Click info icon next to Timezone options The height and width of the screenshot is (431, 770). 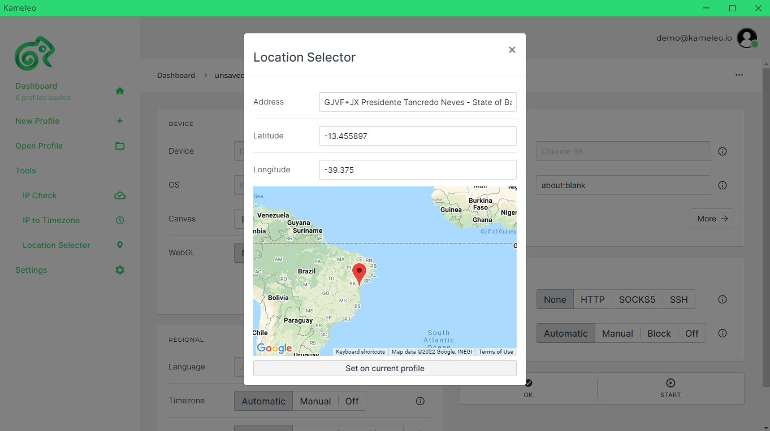coord(420,401)
